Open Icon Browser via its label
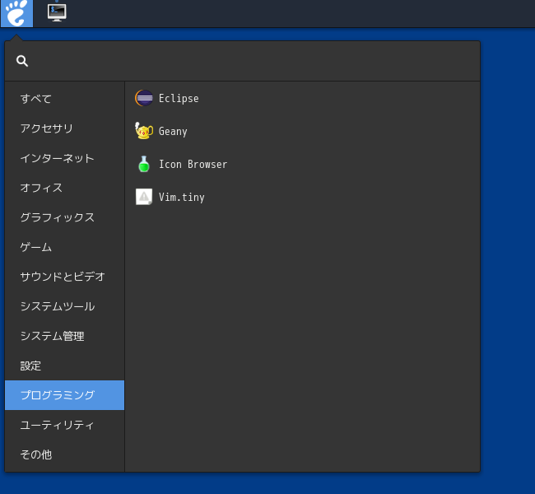 point(193,164)
